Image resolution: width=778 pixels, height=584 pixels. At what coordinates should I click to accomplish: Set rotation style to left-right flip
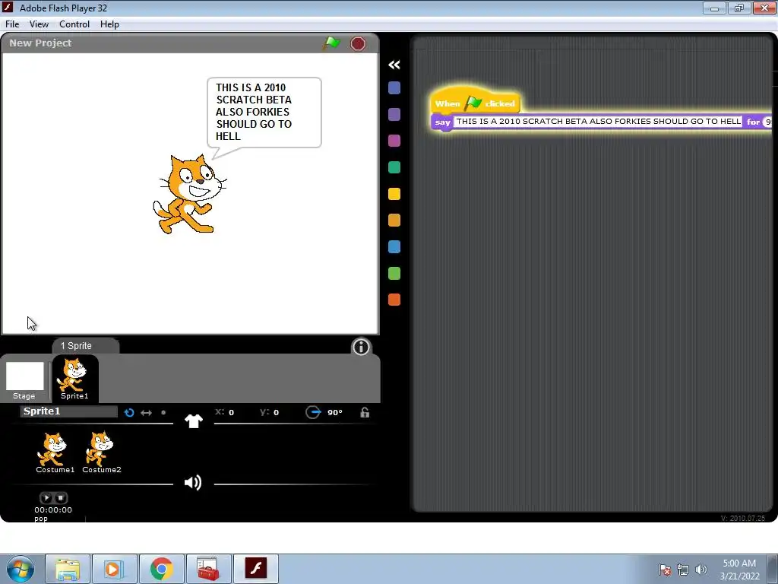(146, 413)
